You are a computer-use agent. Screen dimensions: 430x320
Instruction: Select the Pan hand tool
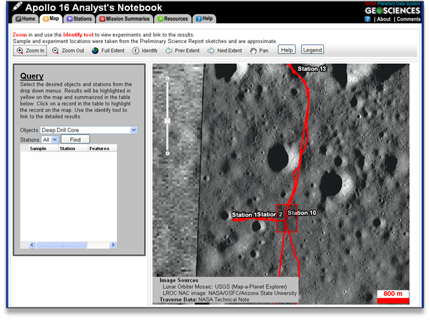click(x=260, y=50)
